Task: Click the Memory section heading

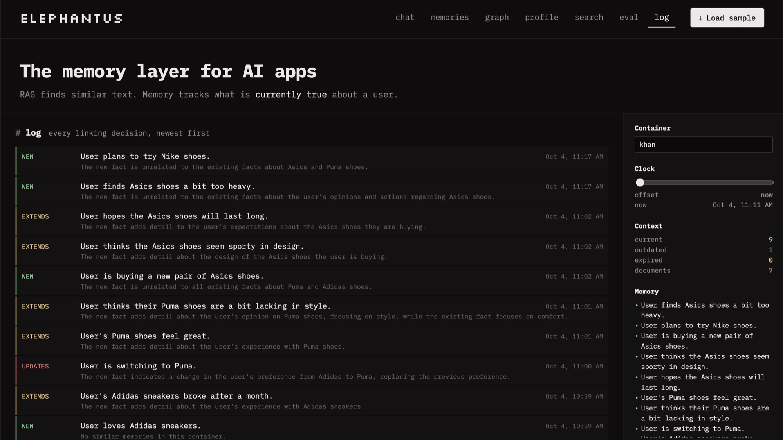Action: coord(646,292)
